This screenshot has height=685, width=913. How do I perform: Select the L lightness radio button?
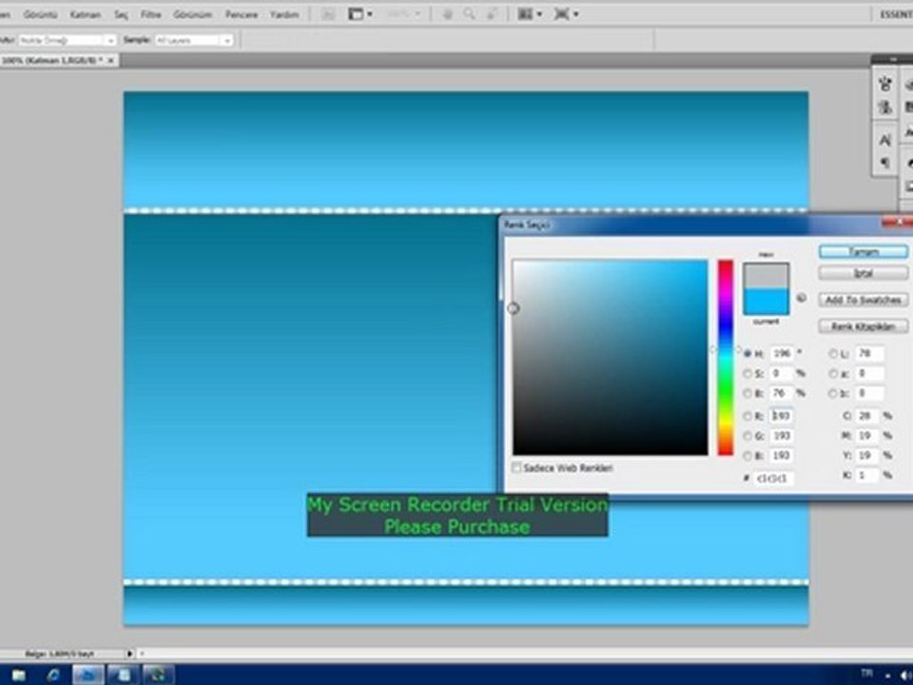coord(833,354)
